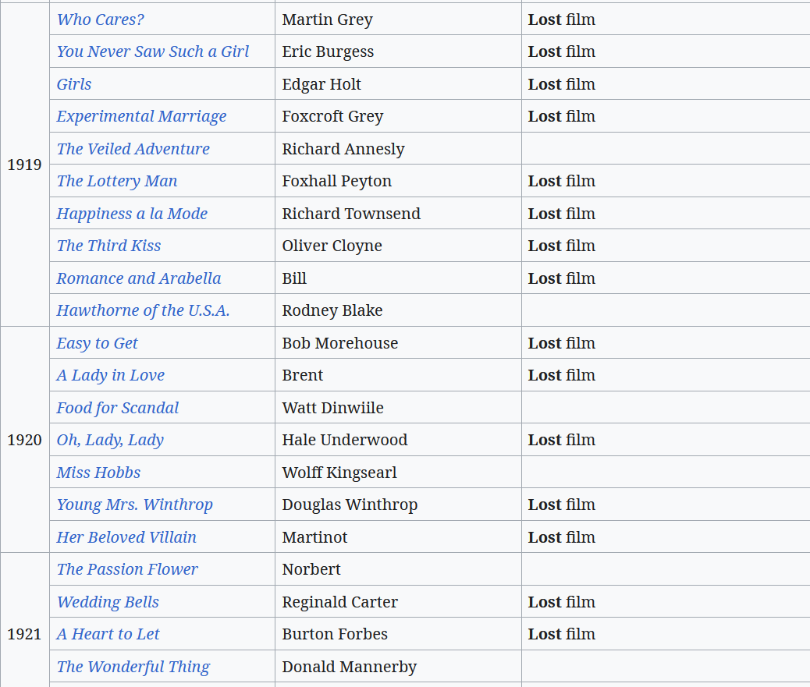Follow A Lady in Love link
The width and height of the screenshot is (810, 687).
[111, 375]
